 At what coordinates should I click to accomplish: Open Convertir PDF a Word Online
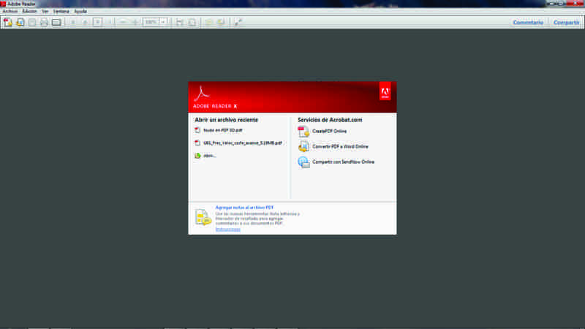[x=340, y=147]
